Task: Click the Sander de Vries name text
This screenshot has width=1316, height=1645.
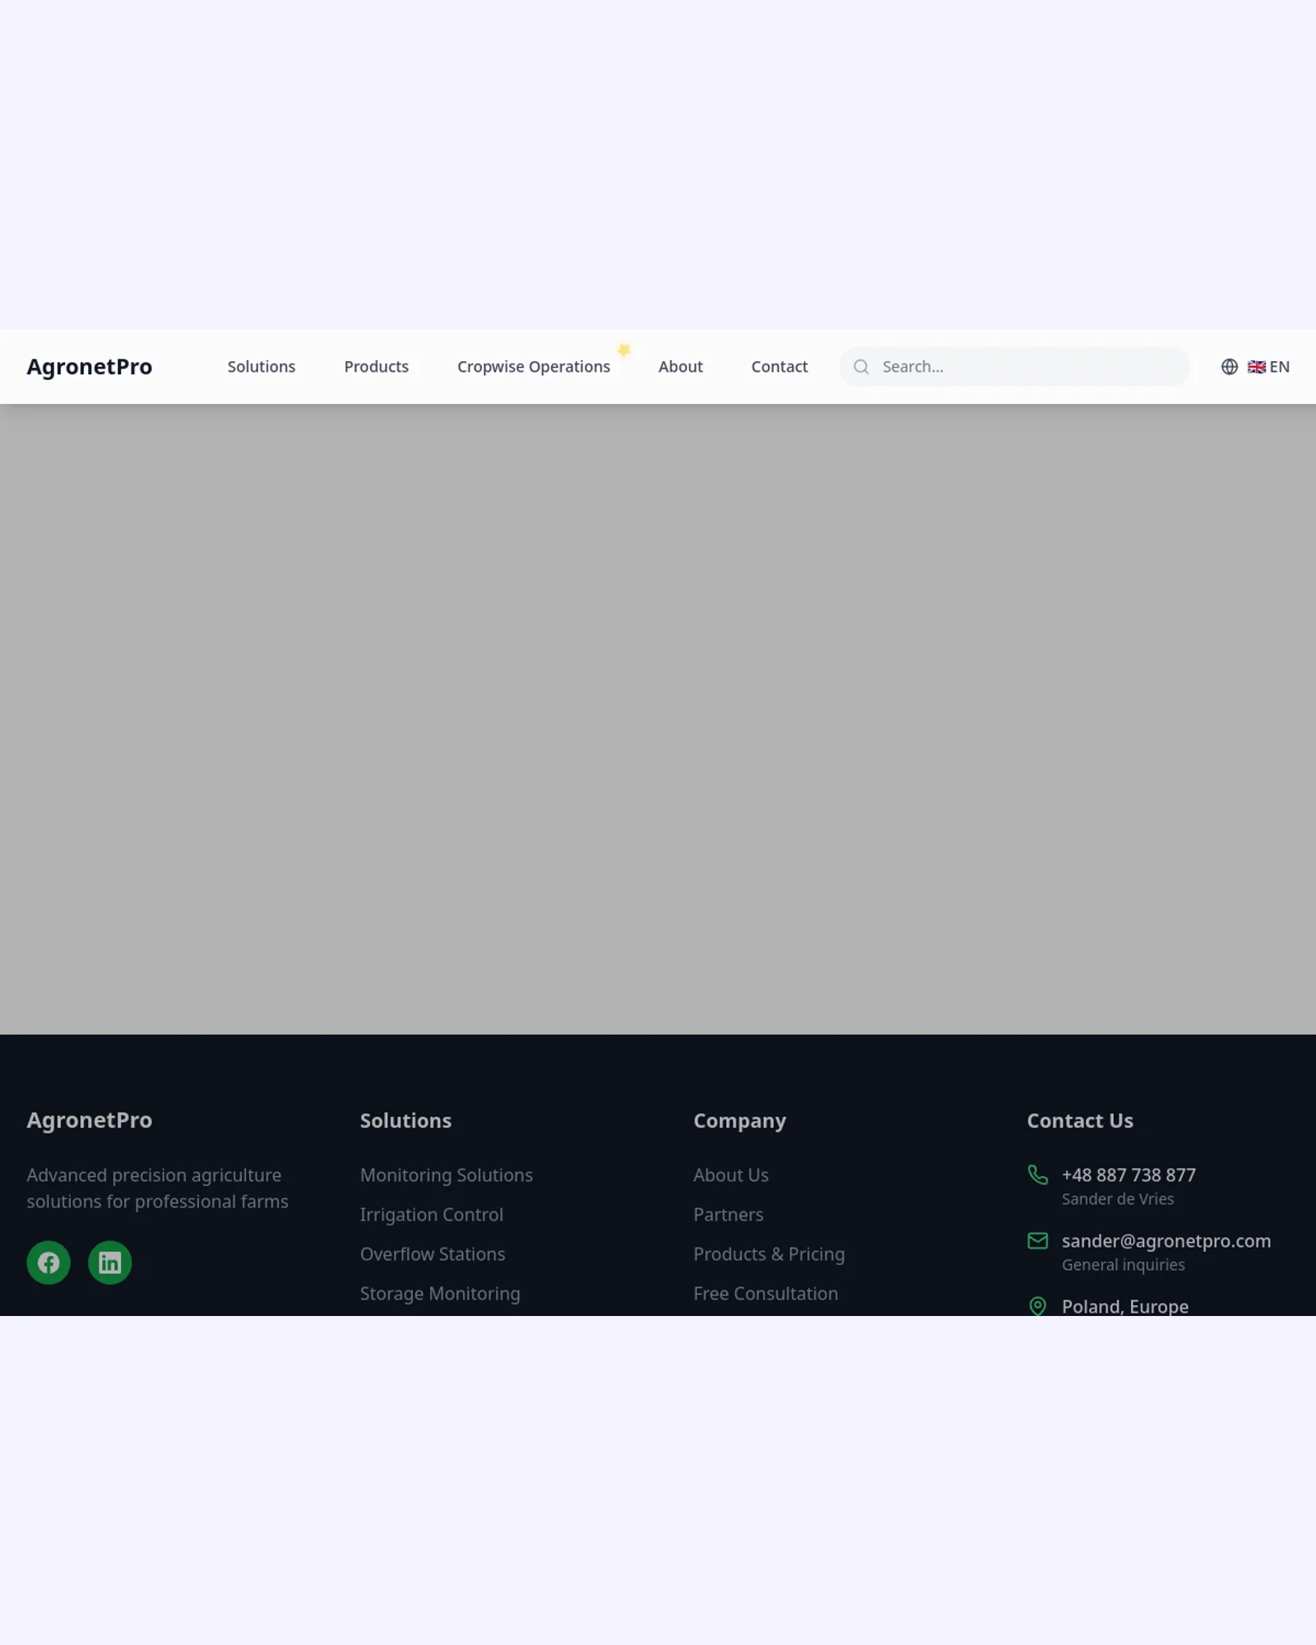Action: coord(1118,1199)
